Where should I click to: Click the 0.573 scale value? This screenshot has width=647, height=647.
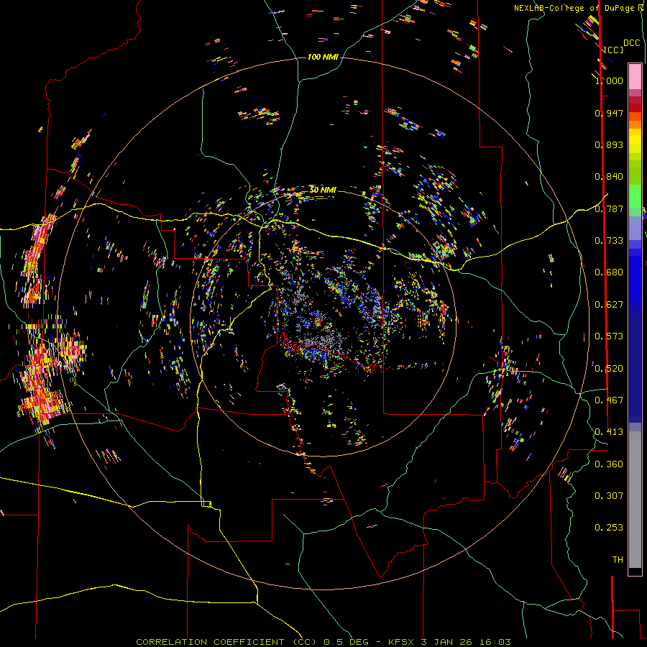(x=609, y=336)
